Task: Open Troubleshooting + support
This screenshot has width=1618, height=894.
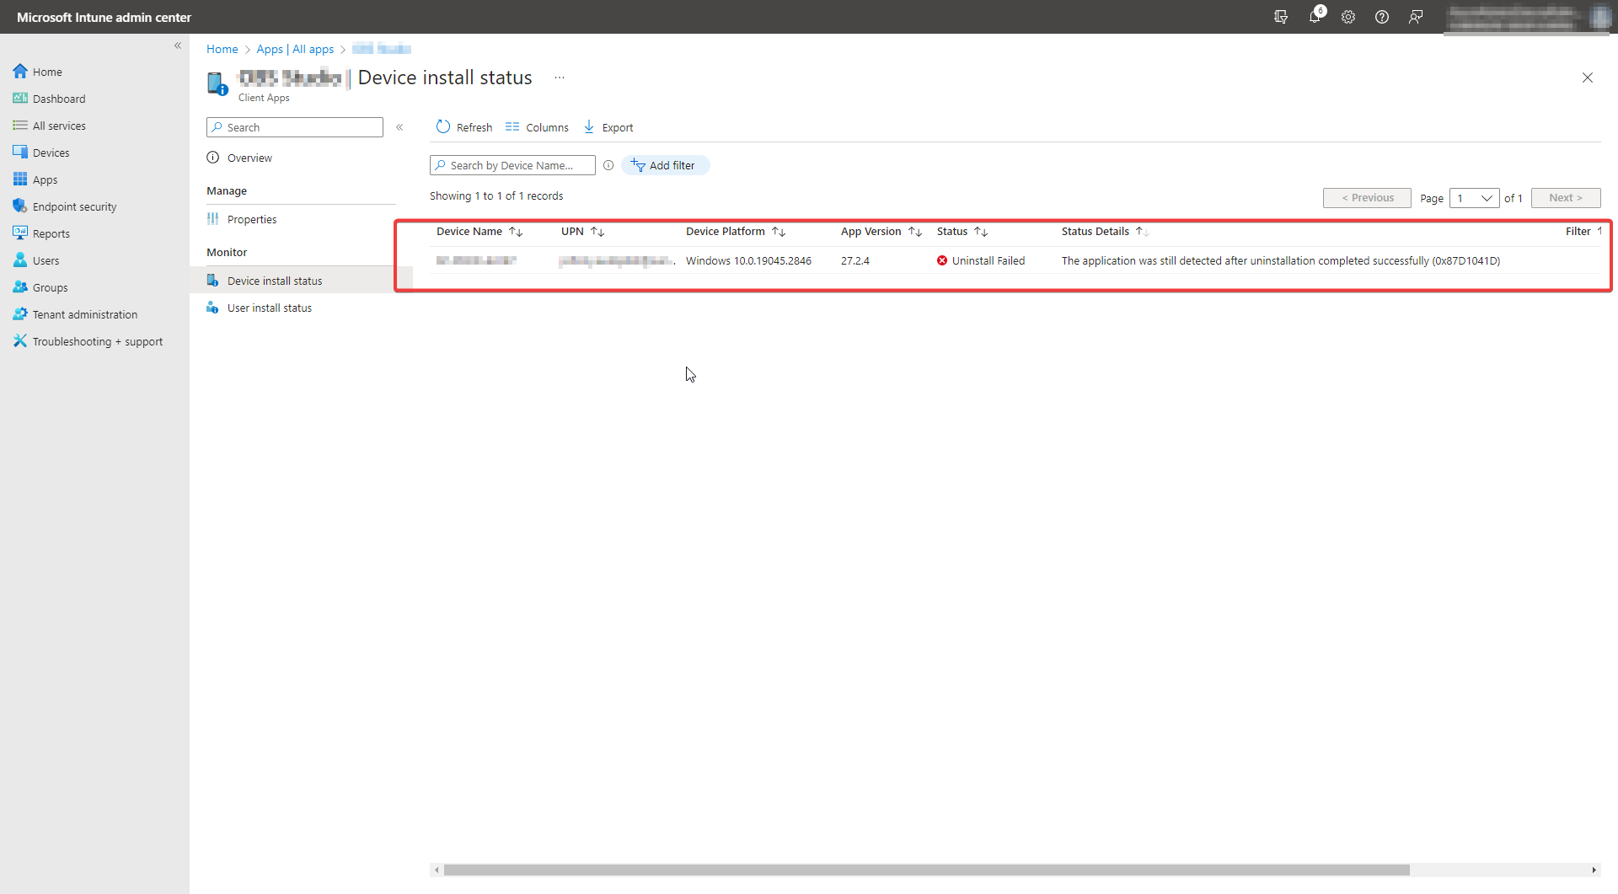Action: (x=97, y=340)
